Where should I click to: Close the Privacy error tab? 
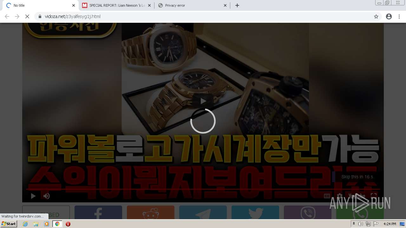pyautogui.click(x=225, y=5)
